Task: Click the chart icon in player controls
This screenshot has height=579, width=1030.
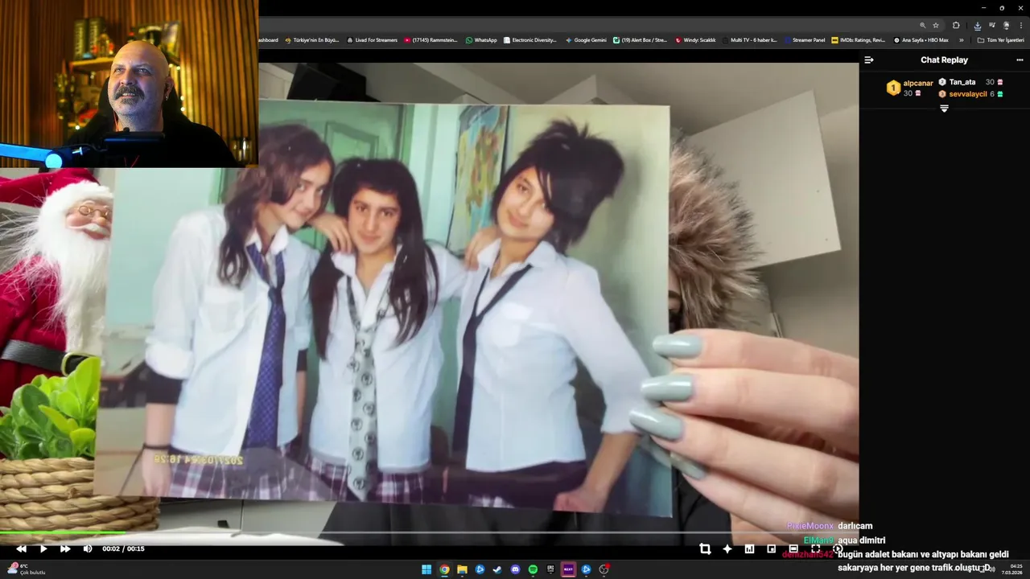Action: (x=749, y=548)
